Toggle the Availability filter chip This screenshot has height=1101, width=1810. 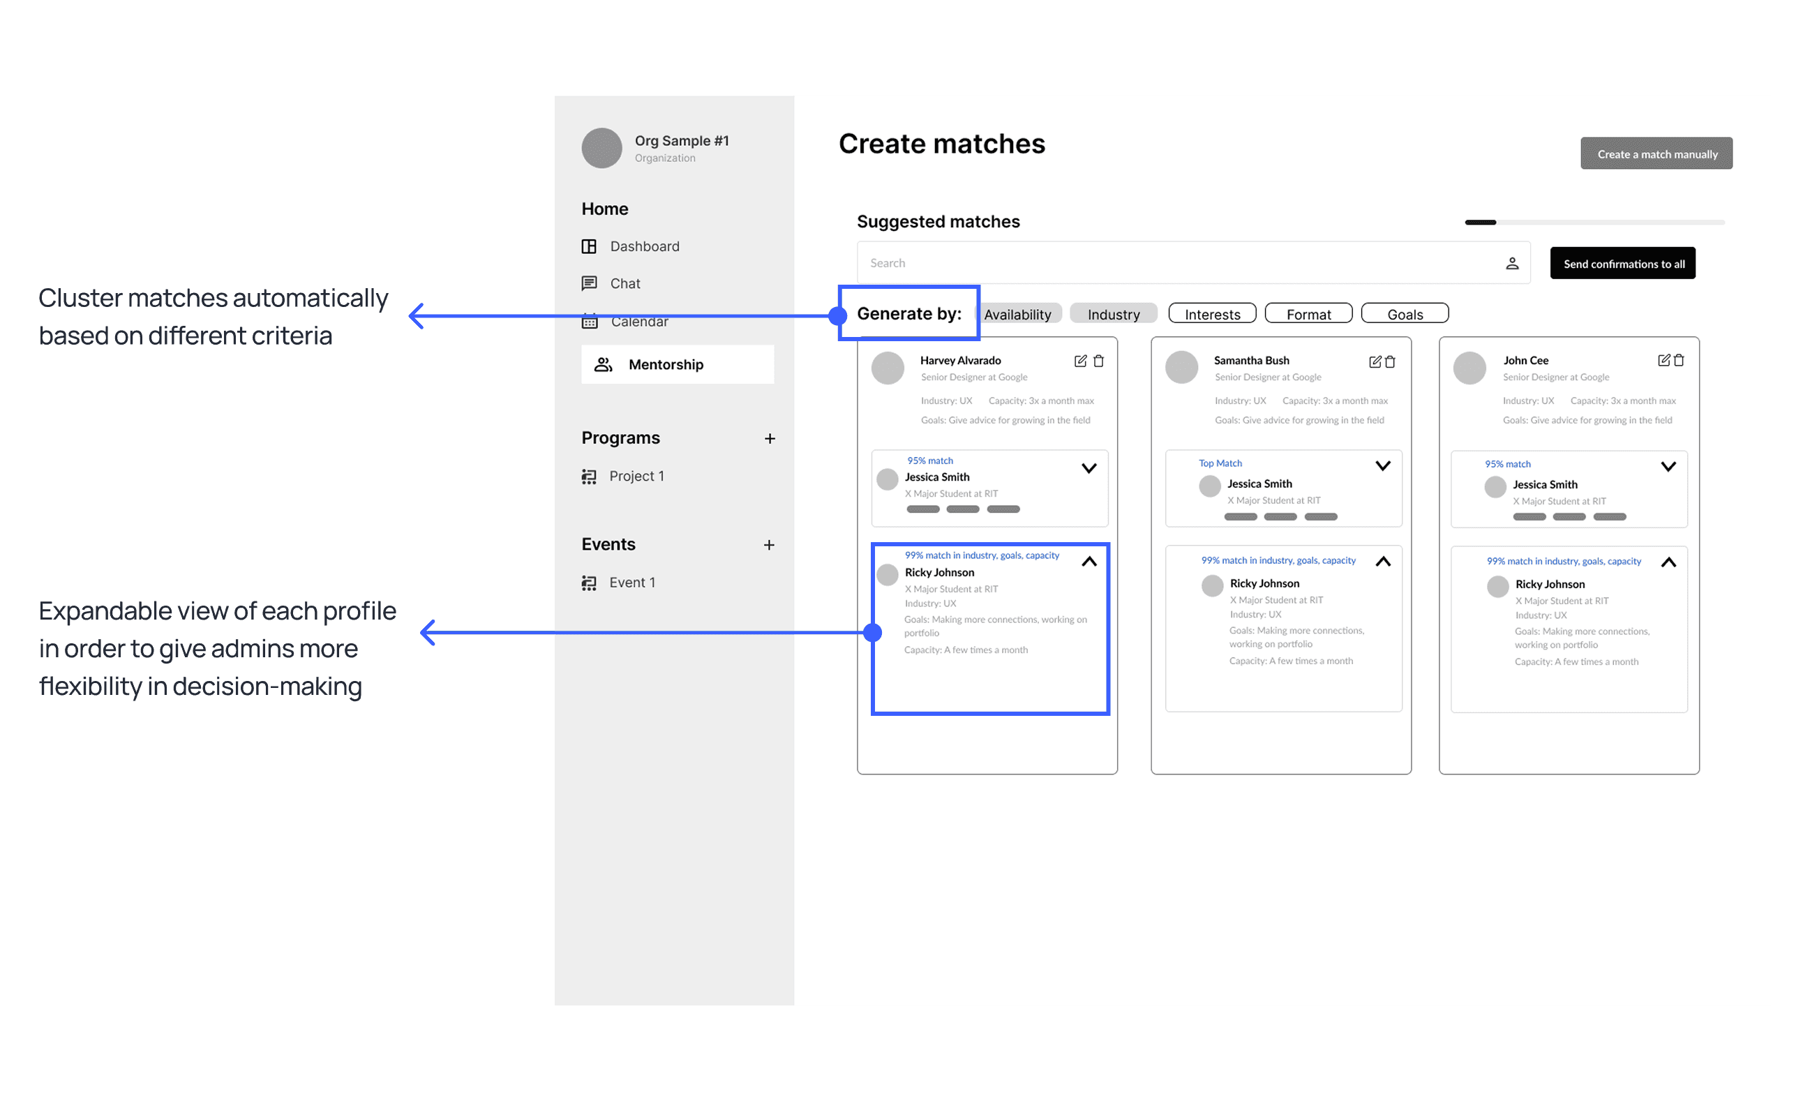click(1017, 314)
